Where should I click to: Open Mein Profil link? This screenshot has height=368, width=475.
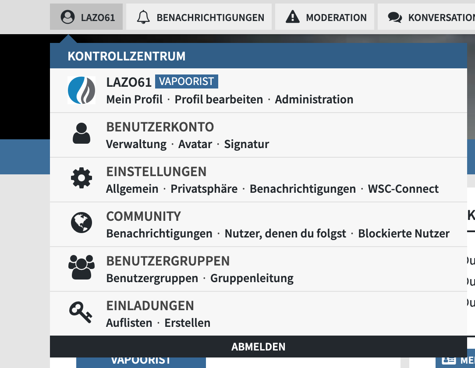point(134,99)
